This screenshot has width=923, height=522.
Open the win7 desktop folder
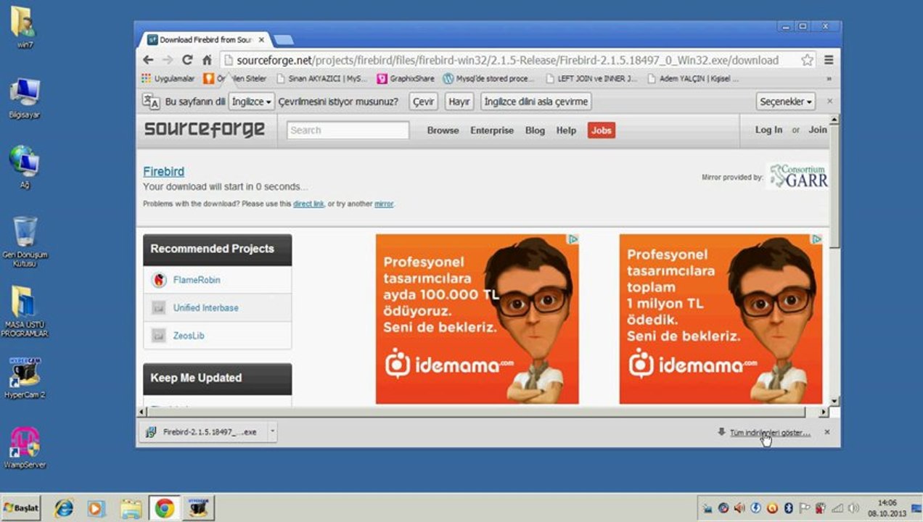25,28
